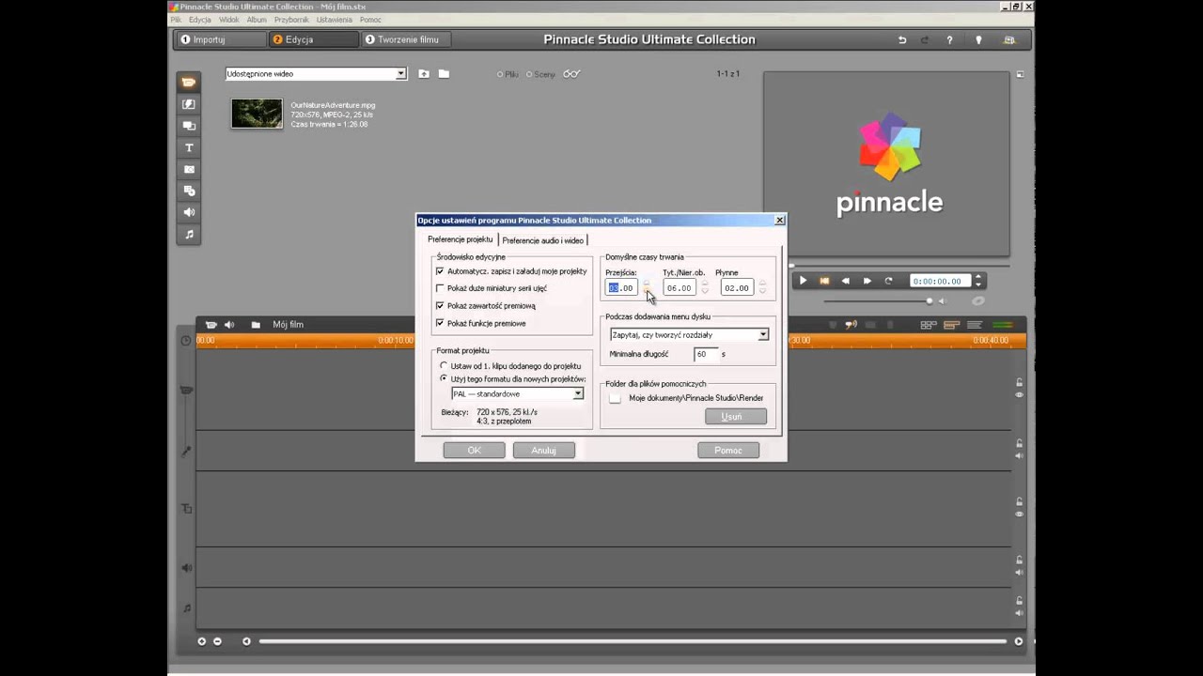Click the parent folder up-arrow icon
This screenshot has height=676, width=1203.
pyautogui.click(x=424, y=73)
